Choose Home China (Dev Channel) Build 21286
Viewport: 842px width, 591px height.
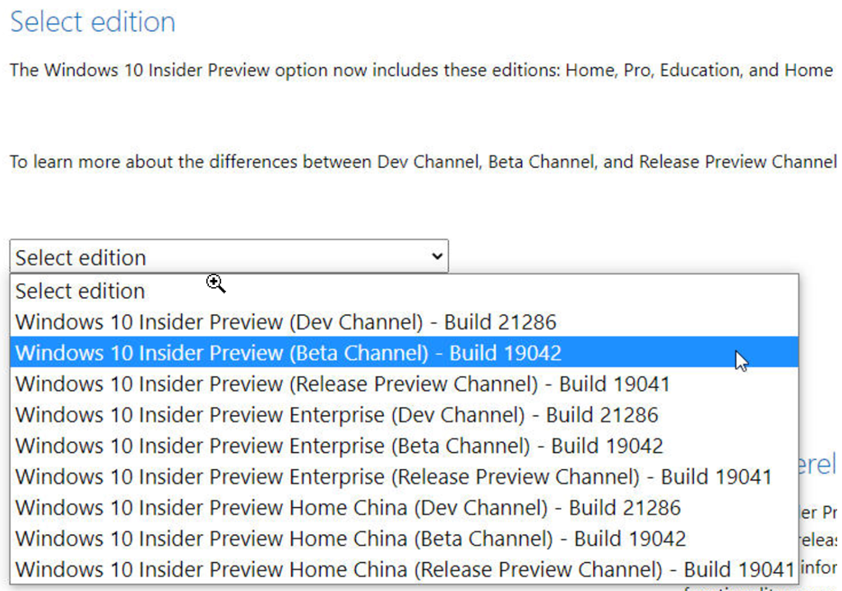348,508
